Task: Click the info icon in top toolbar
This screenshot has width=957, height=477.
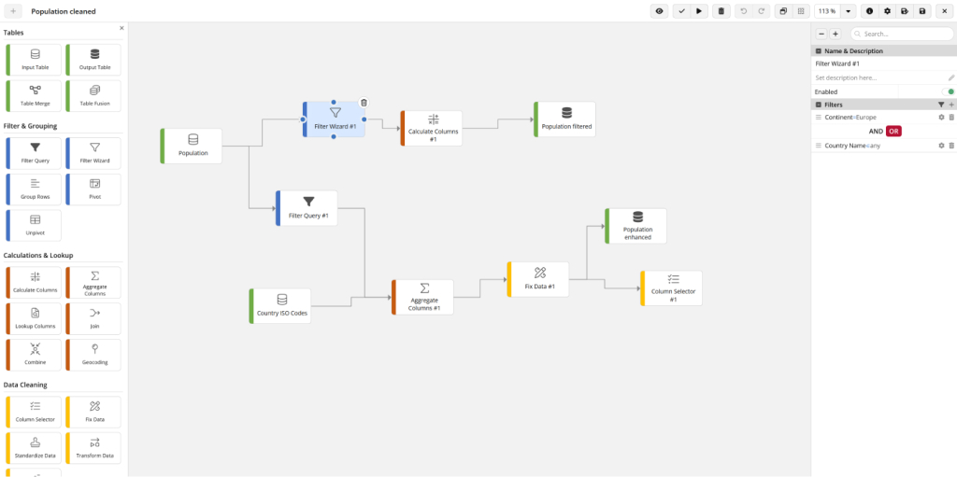Action: tap(870, 11)
